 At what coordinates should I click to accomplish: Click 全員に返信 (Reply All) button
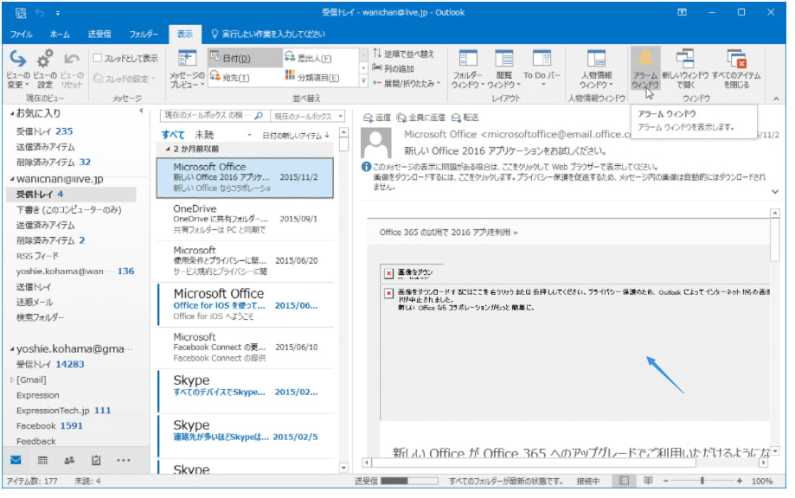click(420, 118)
